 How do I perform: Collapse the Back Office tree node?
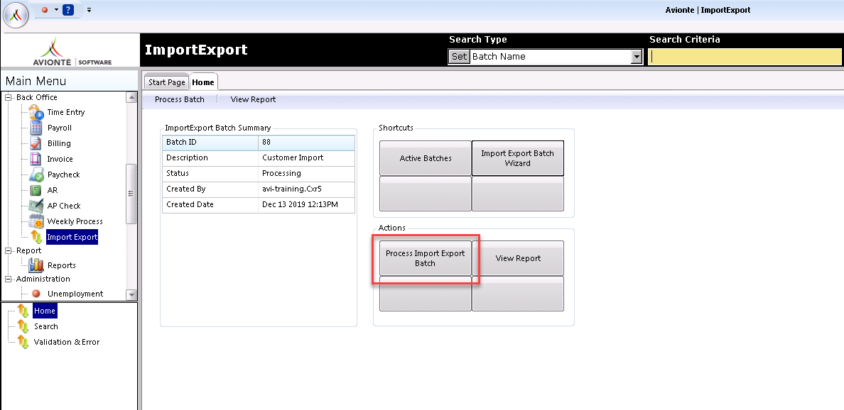click(8, 97)
